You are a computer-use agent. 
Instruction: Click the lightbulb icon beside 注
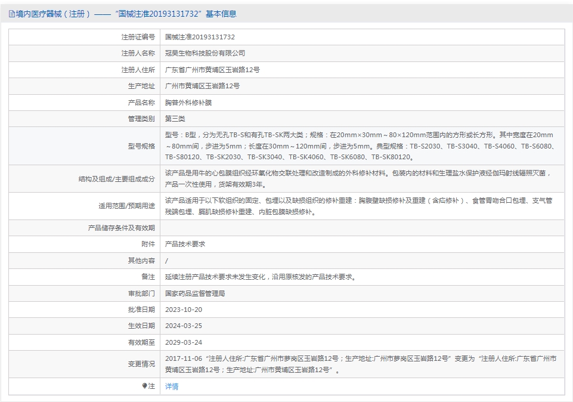point(145,386)
